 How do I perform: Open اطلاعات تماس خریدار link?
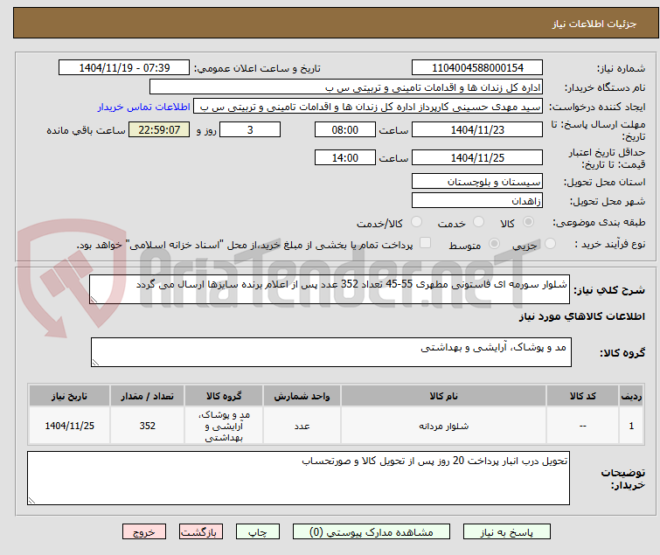(x=144, y=107)
